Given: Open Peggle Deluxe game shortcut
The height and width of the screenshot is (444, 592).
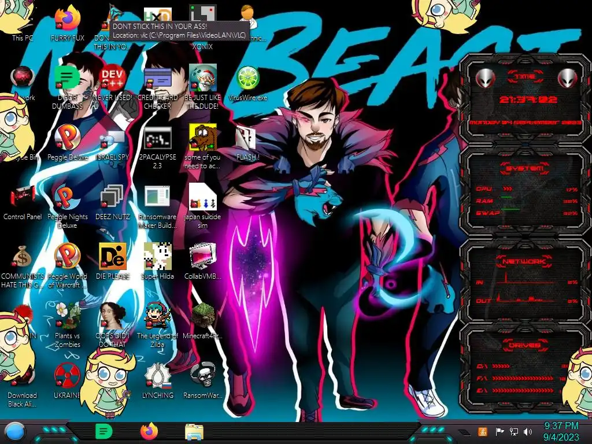Looking at the screenshot, I should click(x=67, y=138).
